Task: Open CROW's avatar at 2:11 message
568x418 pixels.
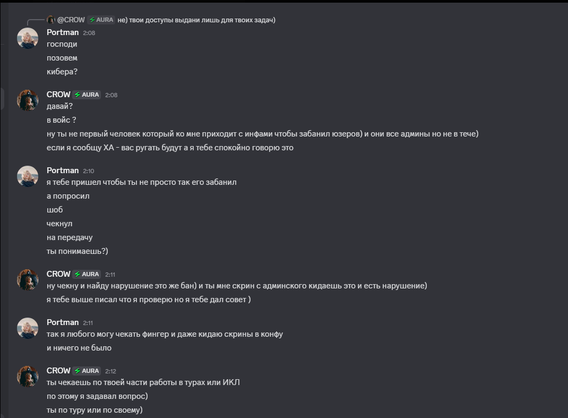Action: 28,279
